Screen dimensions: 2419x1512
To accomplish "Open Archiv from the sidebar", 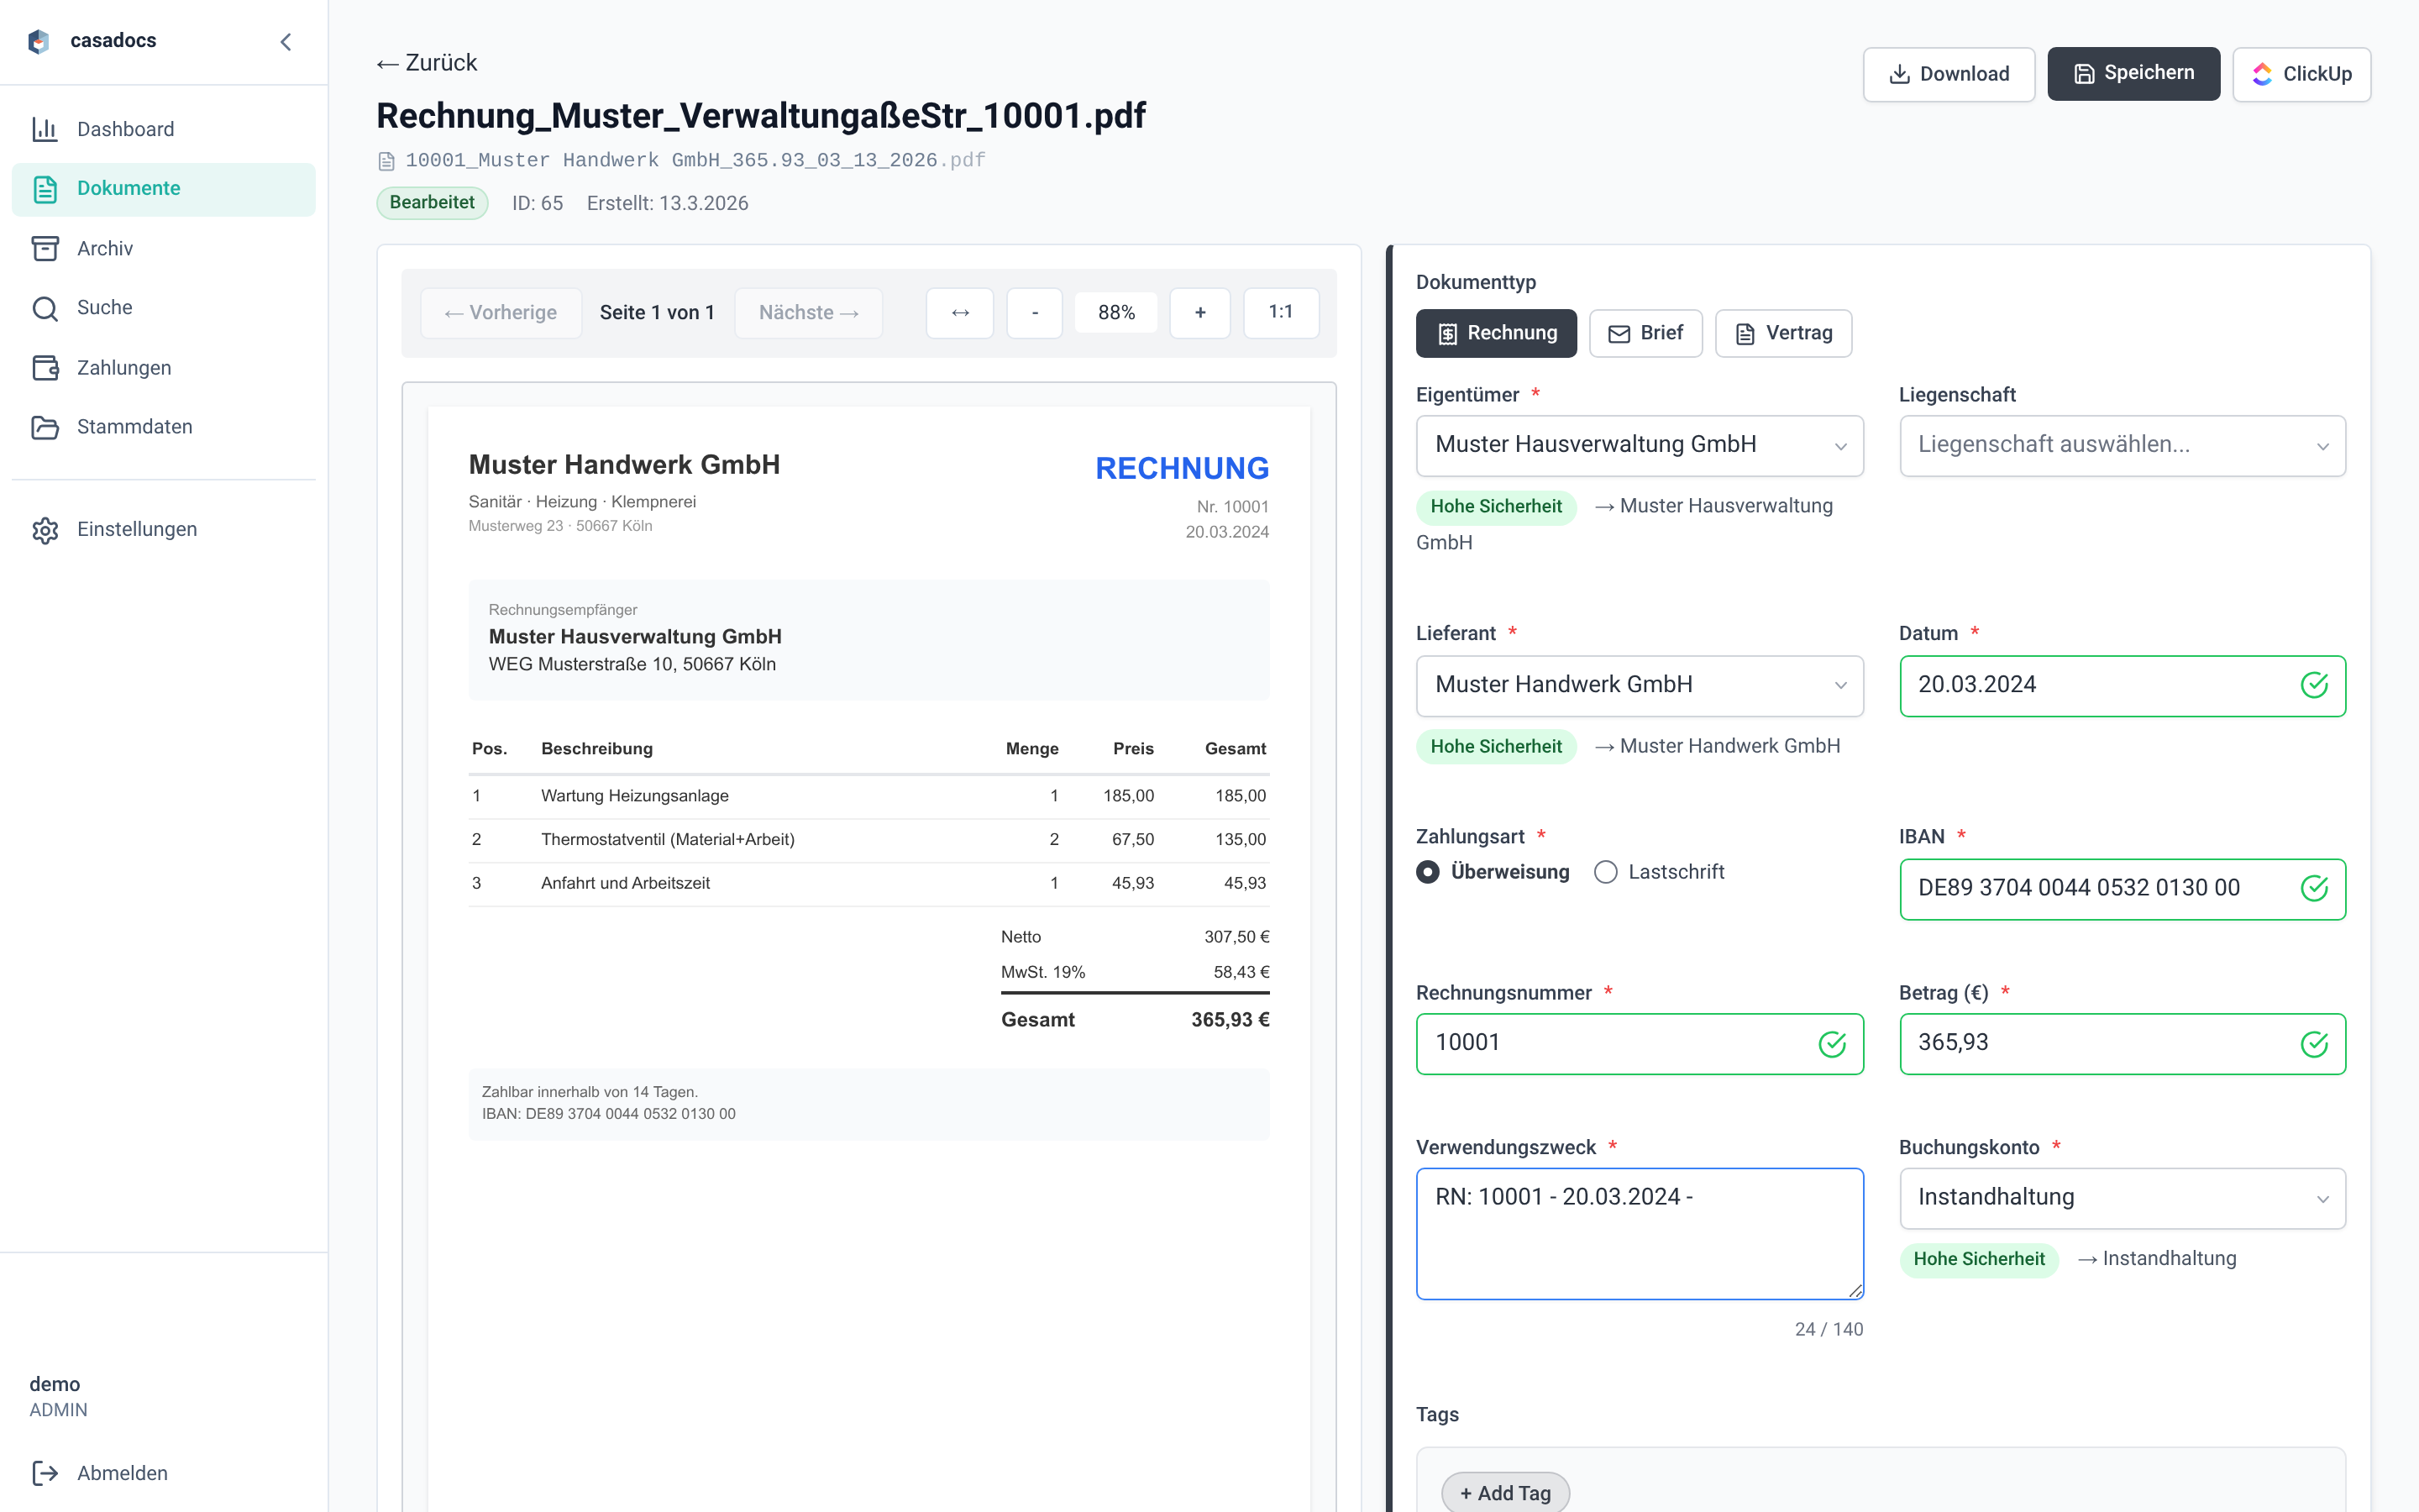I will (104, 248).
